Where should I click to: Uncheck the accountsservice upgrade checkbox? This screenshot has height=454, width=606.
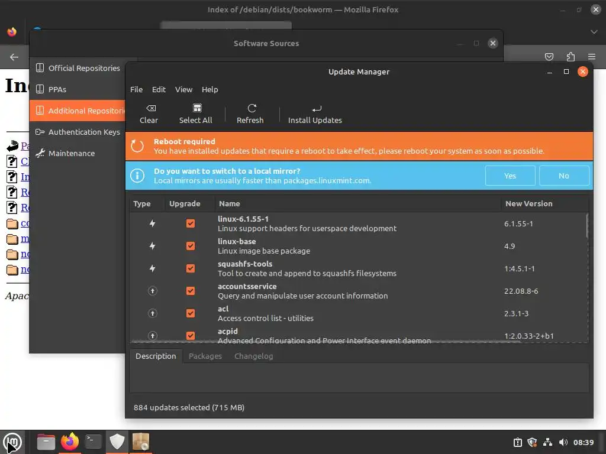(191, 291)
